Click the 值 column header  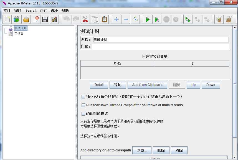(x=192, y=64)
